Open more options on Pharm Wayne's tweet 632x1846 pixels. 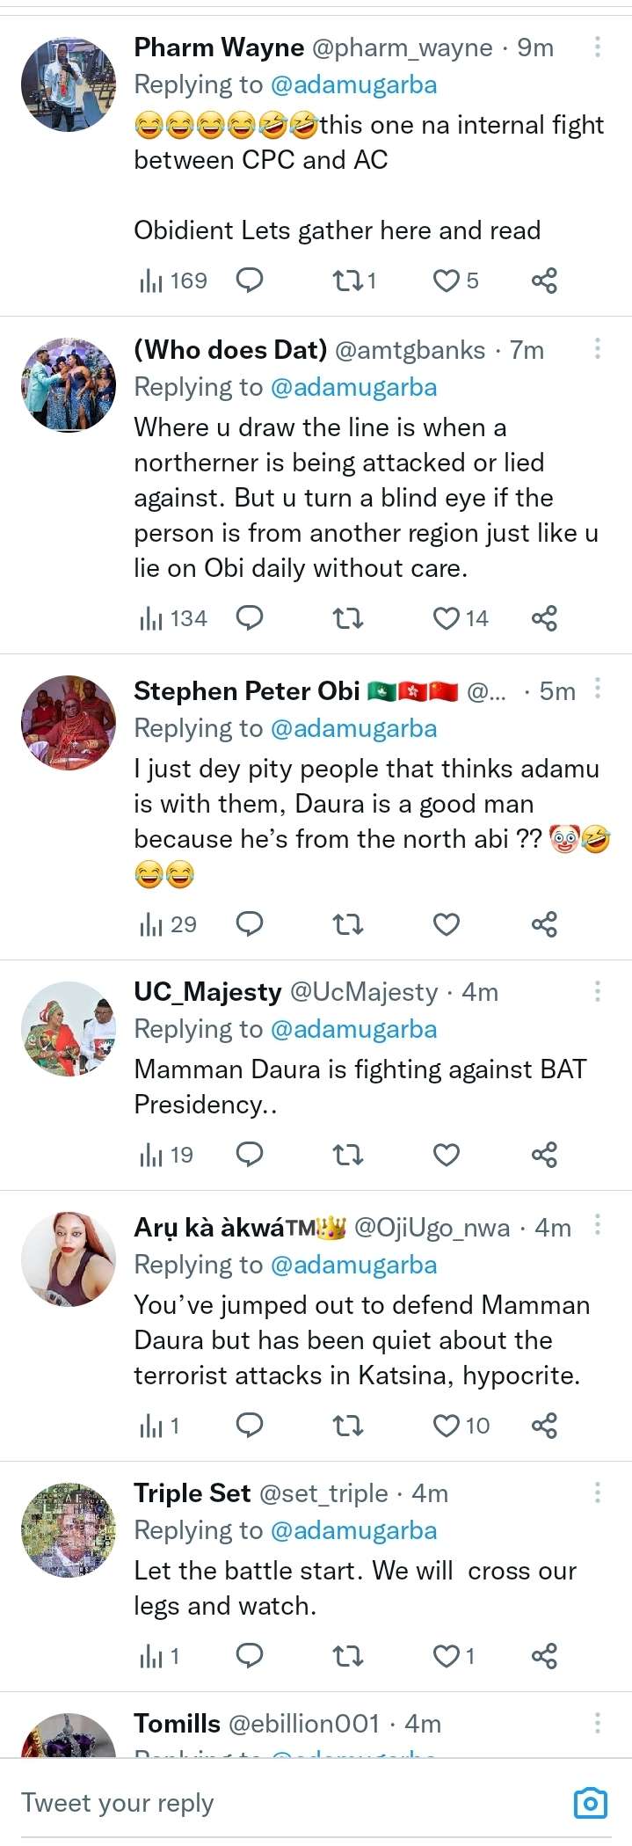[x=598, y=47]
